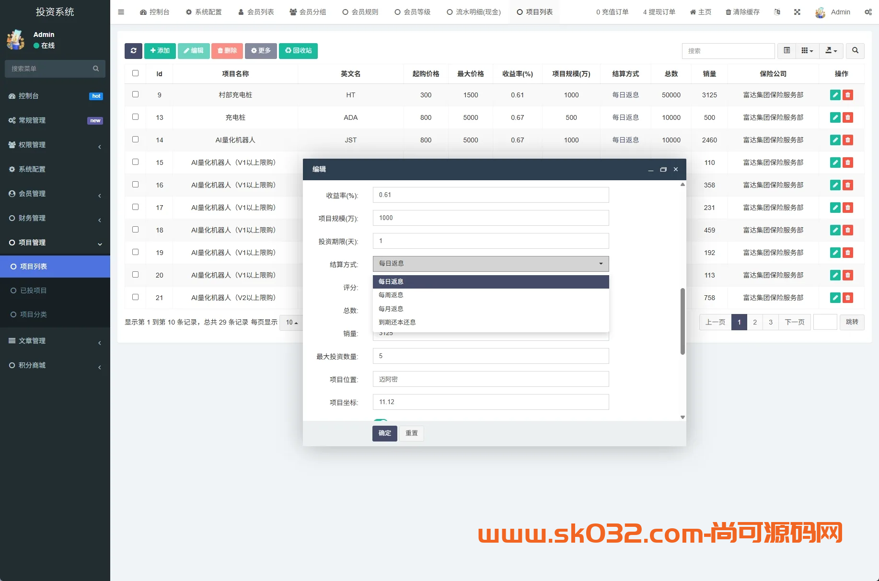Click the edit pencil icon for project id 9
Image resolution: width=879 pixels, height=581 pixels.
point(835,95)
